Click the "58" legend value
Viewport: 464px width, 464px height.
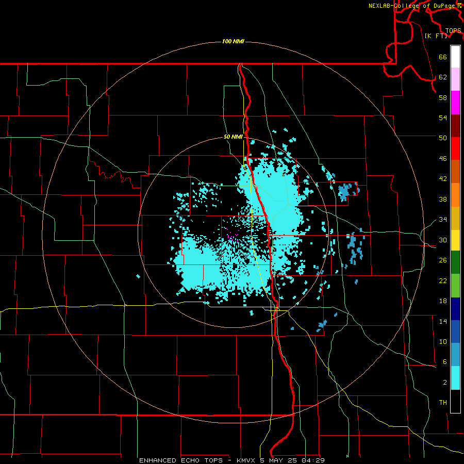point(443,97)
